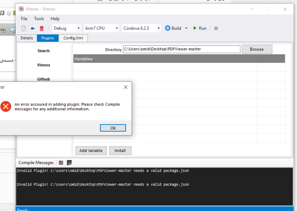The image size is (297, 211).
Task: Click the Install button
Action: tap(120, 151)
